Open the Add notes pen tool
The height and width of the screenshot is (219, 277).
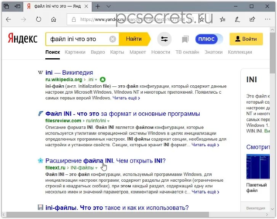pyautogui.click(x=237, y=19)
